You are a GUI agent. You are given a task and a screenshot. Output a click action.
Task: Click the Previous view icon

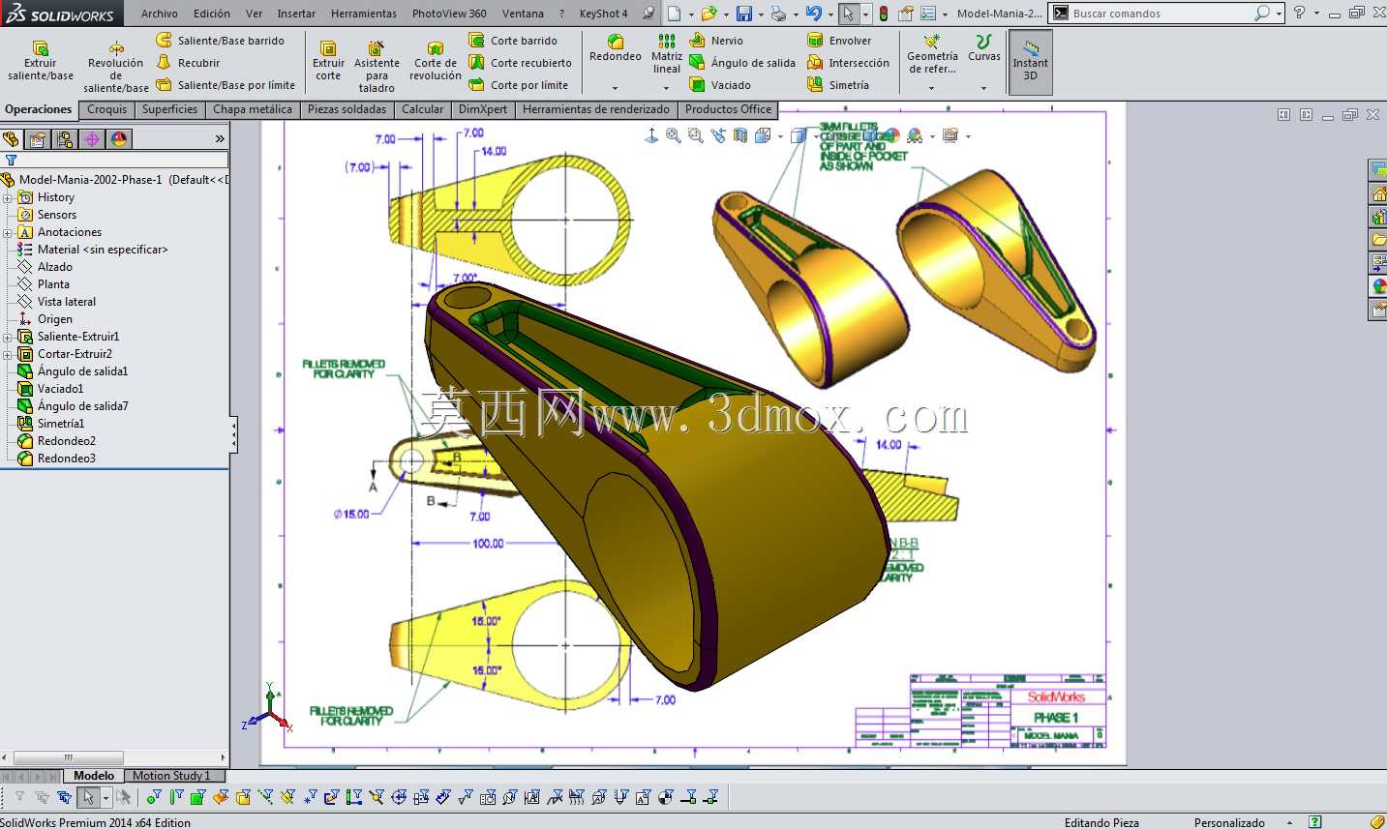coord(718,136)
